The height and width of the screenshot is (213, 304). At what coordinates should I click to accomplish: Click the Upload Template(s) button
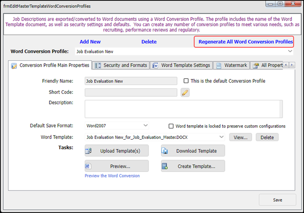(117, 151)
